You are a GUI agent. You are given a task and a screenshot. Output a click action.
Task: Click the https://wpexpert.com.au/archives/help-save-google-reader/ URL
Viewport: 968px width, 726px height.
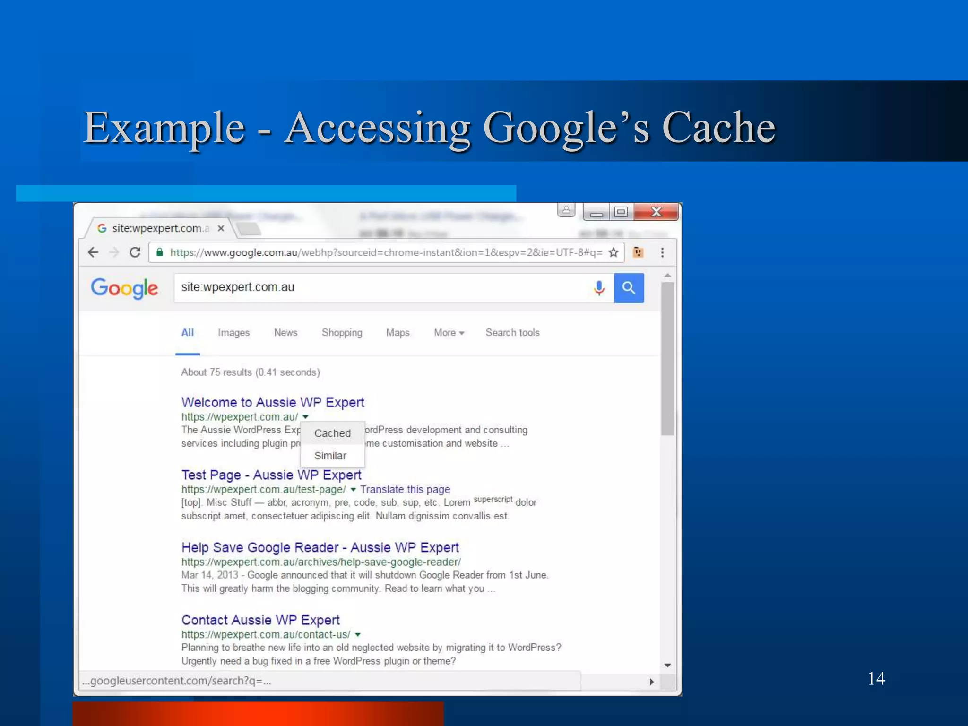(x=321, y=562)
